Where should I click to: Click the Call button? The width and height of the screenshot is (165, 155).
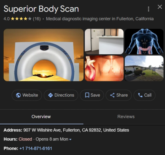(x=144, y=95)
